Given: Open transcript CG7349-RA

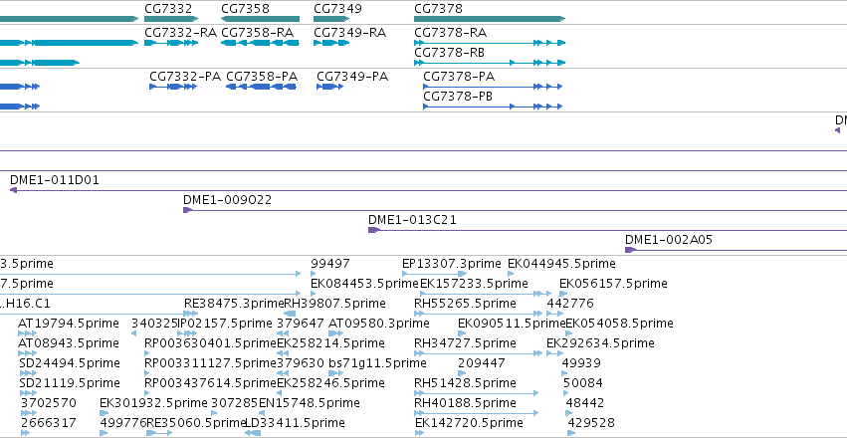Looking at the screenshot, I should (x=349, y=33).
